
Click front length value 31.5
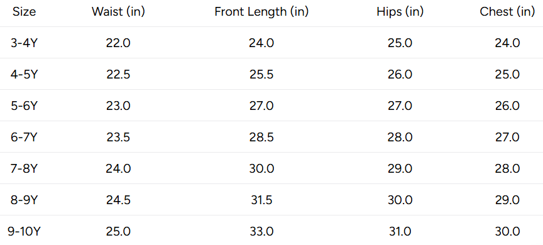point(261,200)
